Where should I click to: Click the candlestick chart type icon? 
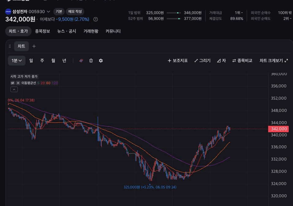(x=81, y=61)
